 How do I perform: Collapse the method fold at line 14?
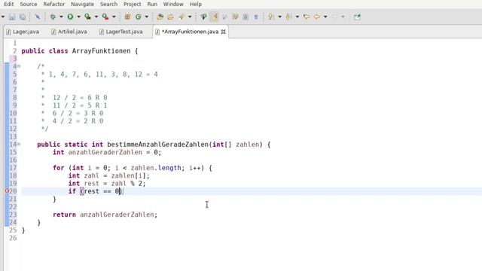point(19,144)
